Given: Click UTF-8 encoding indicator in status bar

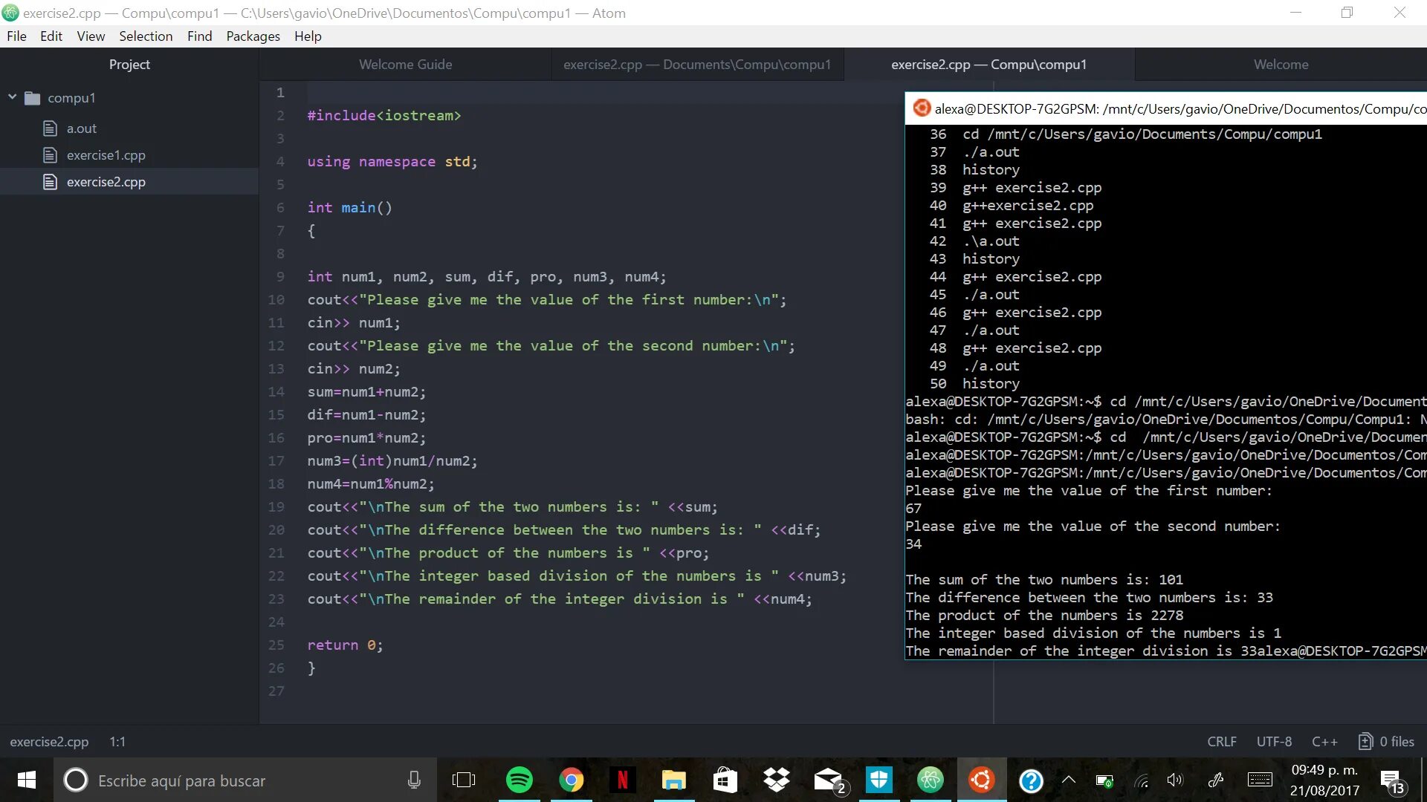Looking at the screenshot, I should 1273,741.
